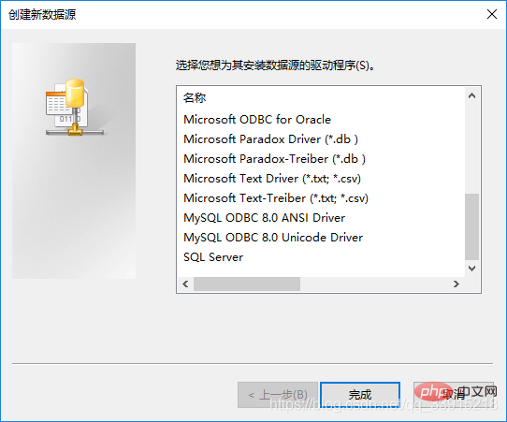Click vertical scrollbar down arrow

click(x=471, y=269)
